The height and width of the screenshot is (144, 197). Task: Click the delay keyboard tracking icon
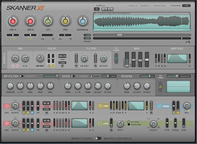tap(62, 66)
